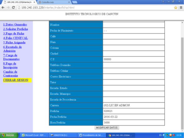Screen dimensions: 184x138
Task: Open the 1.Datos Generales link
Action: pos(15,24)
